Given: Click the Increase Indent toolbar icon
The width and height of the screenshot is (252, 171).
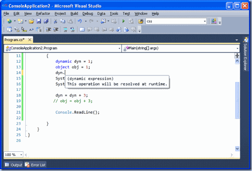Looking at the screenshot, I should [56, 30].
